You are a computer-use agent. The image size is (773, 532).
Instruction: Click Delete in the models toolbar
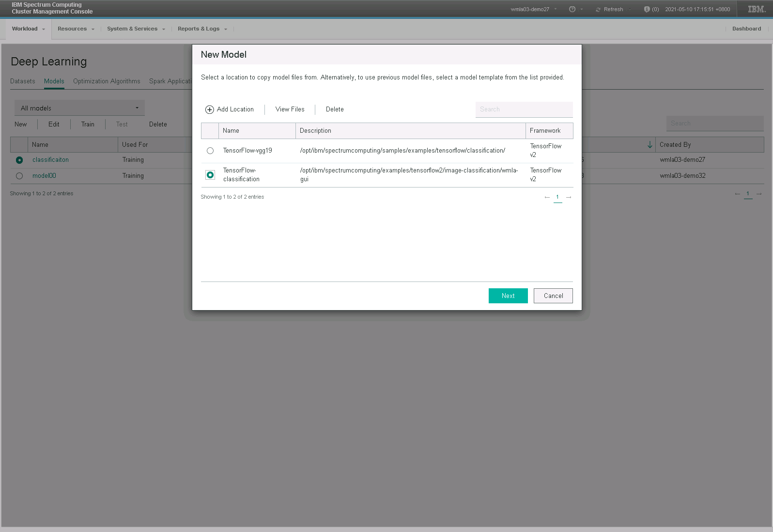(x=158, y=125)
